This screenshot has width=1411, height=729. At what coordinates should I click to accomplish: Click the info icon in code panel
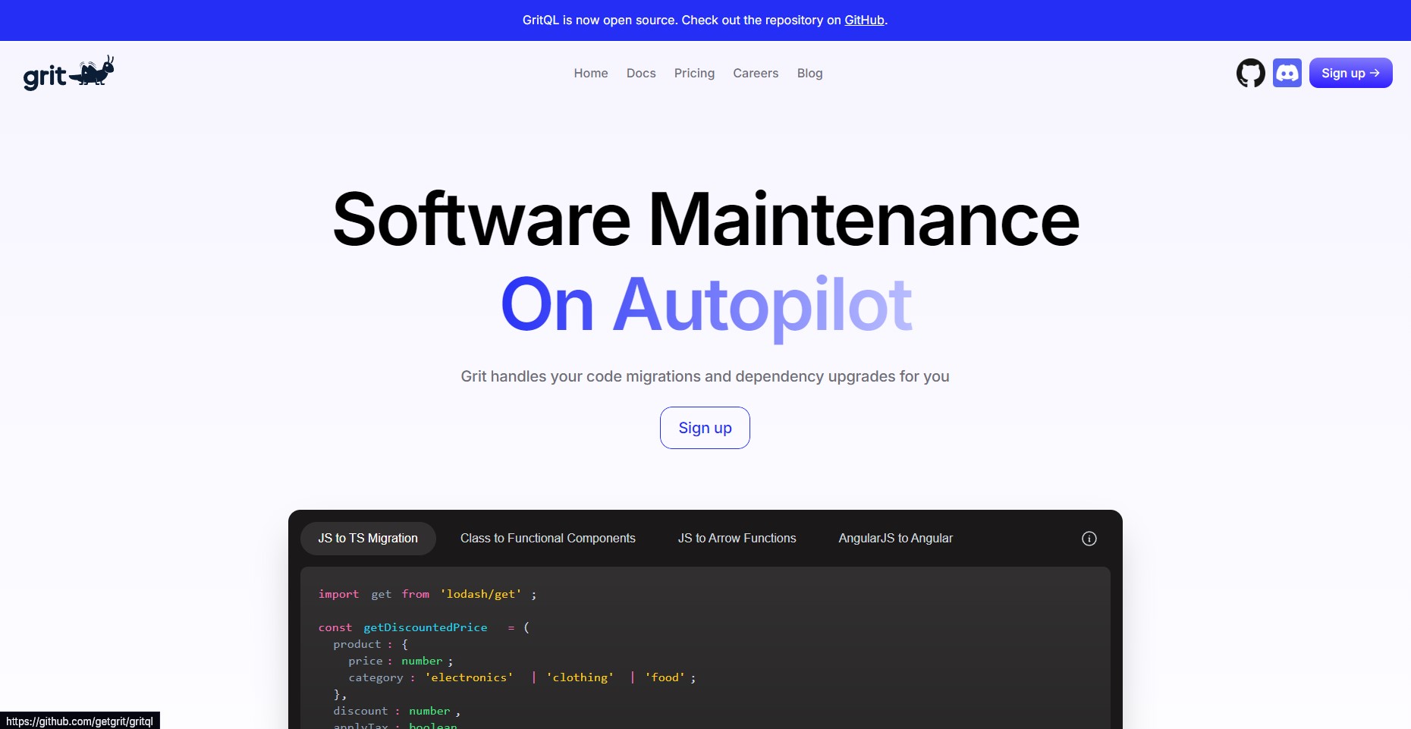(1089, 539)
